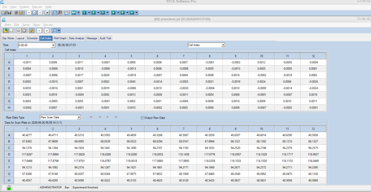The height and width of the screenshot is (192, 371).
Task: Click the third icon in plate toolbar, left of round X
Action: click(19, 30)
